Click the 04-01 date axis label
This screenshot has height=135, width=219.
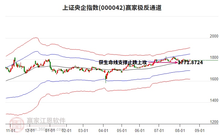(x=103, y=131)
